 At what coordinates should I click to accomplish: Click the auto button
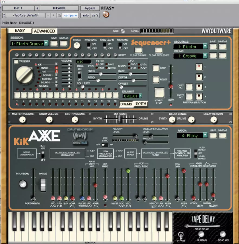85,15
